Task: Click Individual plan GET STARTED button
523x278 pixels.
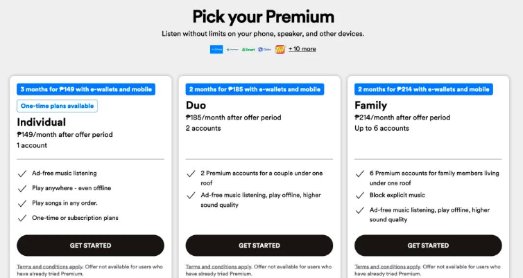Action: pos(90,245)
